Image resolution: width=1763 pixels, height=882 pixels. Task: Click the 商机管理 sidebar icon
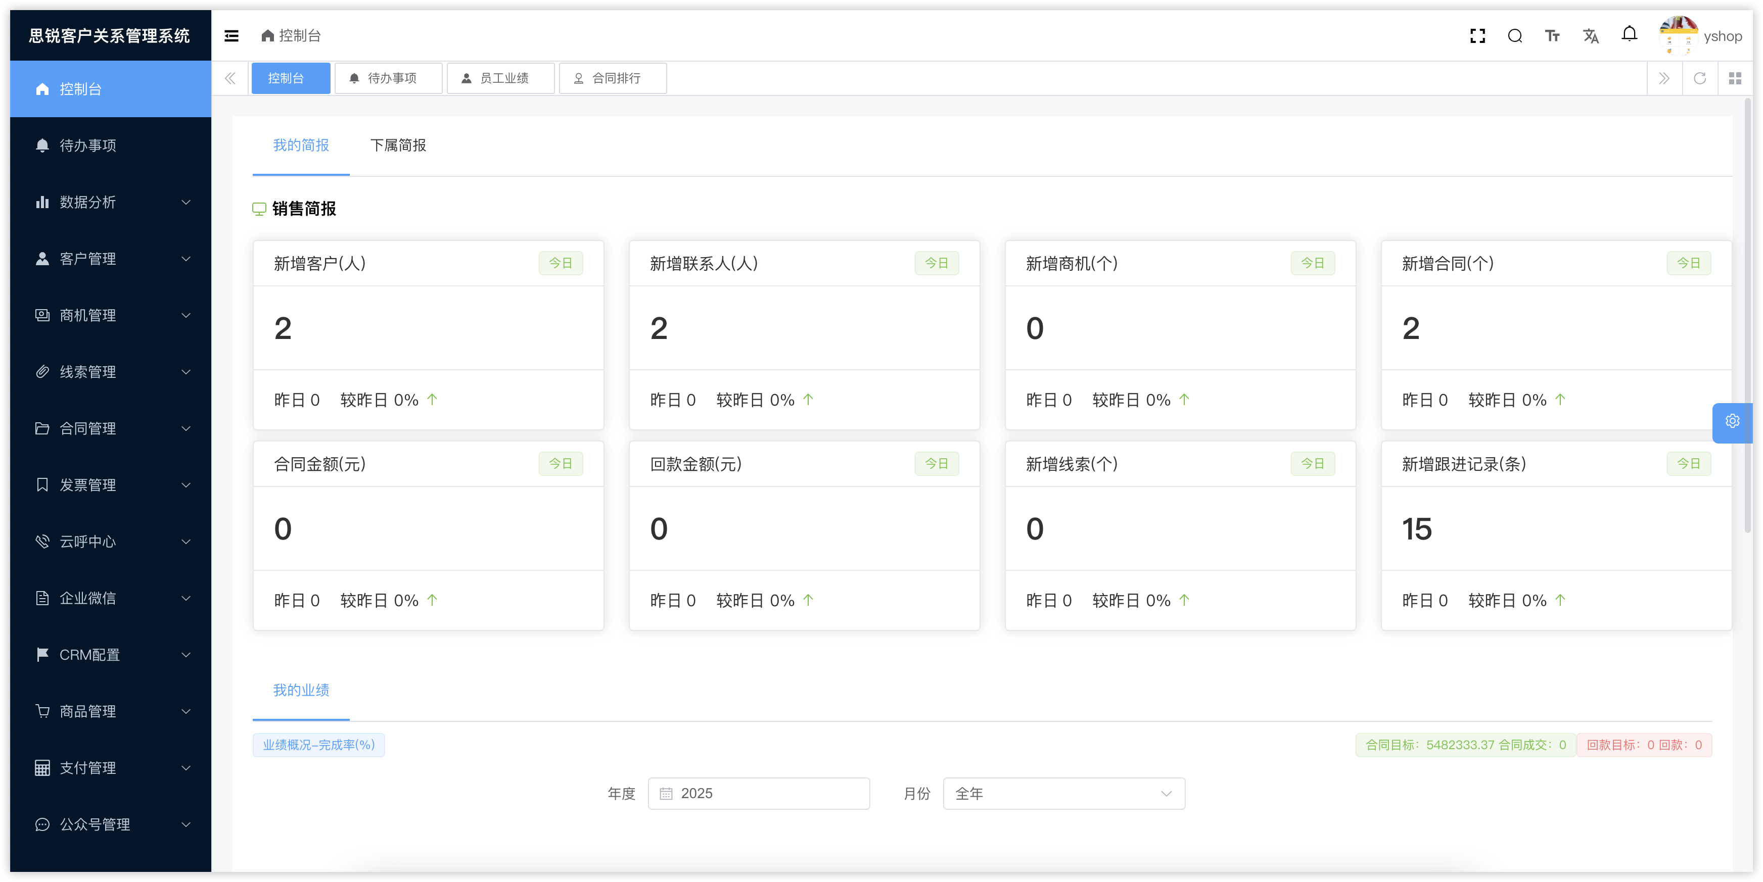[42, 315]
